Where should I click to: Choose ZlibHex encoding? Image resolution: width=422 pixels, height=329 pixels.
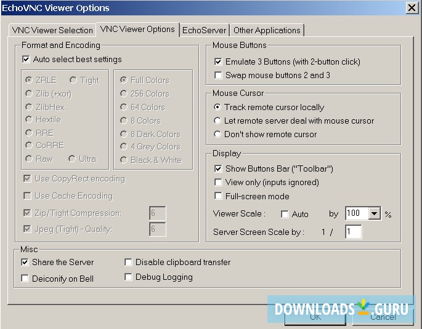(x=29, y=107)
